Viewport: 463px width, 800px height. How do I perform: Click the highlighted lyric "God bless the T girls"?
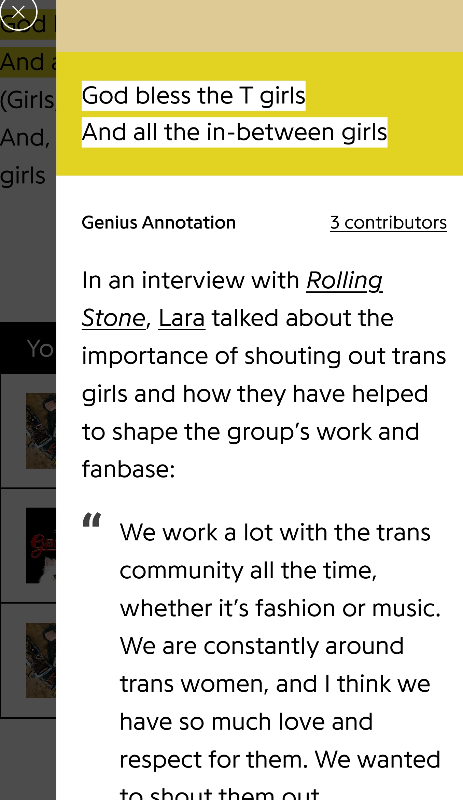tap(193, 96)
